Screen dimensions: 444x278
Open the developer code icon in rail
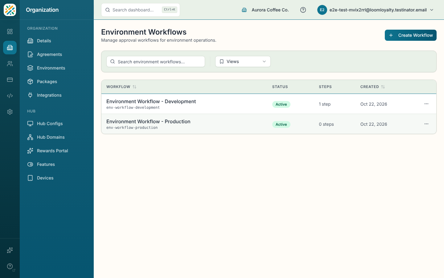tap(10, 96)
